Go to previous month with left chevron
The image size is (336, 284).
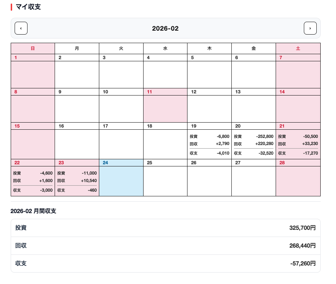pyautogui.click(x=21, y=28)
